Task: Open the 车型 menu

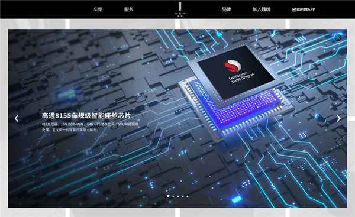Action: pyautogui.click(x=98, y=9)
